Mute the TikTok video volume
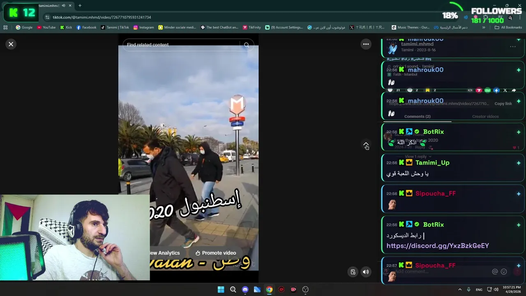 click(x=366, y=272)
